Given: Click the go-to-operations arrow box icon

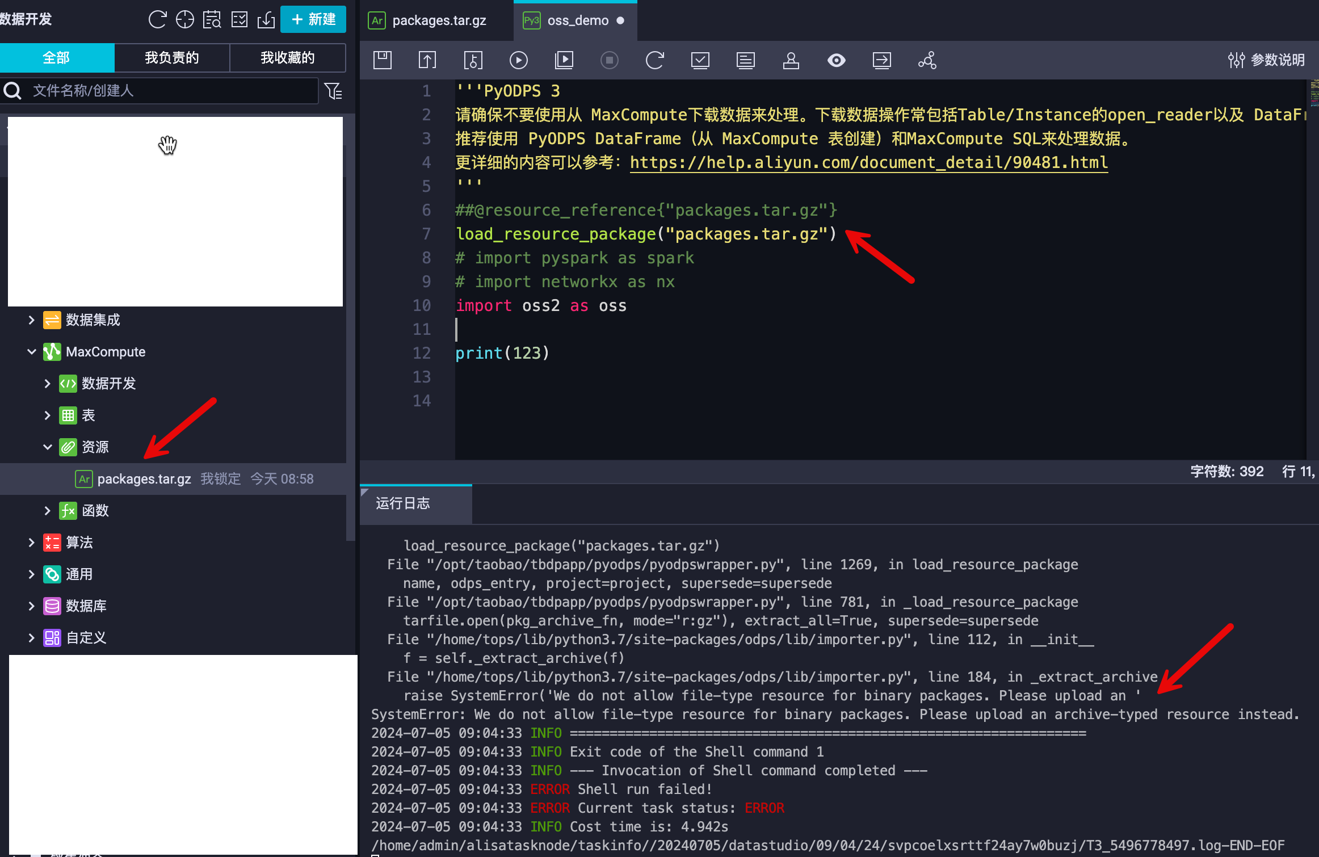Looking at the screenshot, I should [882, 60].
